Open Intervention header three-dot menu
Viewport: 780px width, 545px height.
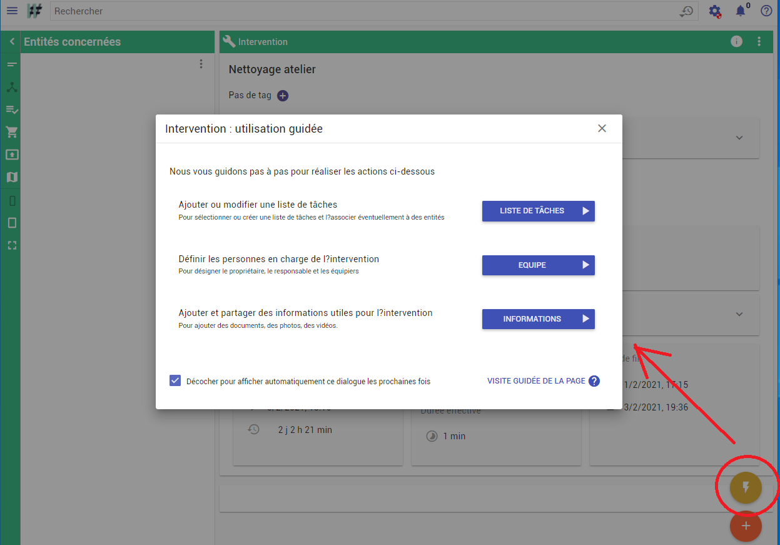[x=759, y=42]
